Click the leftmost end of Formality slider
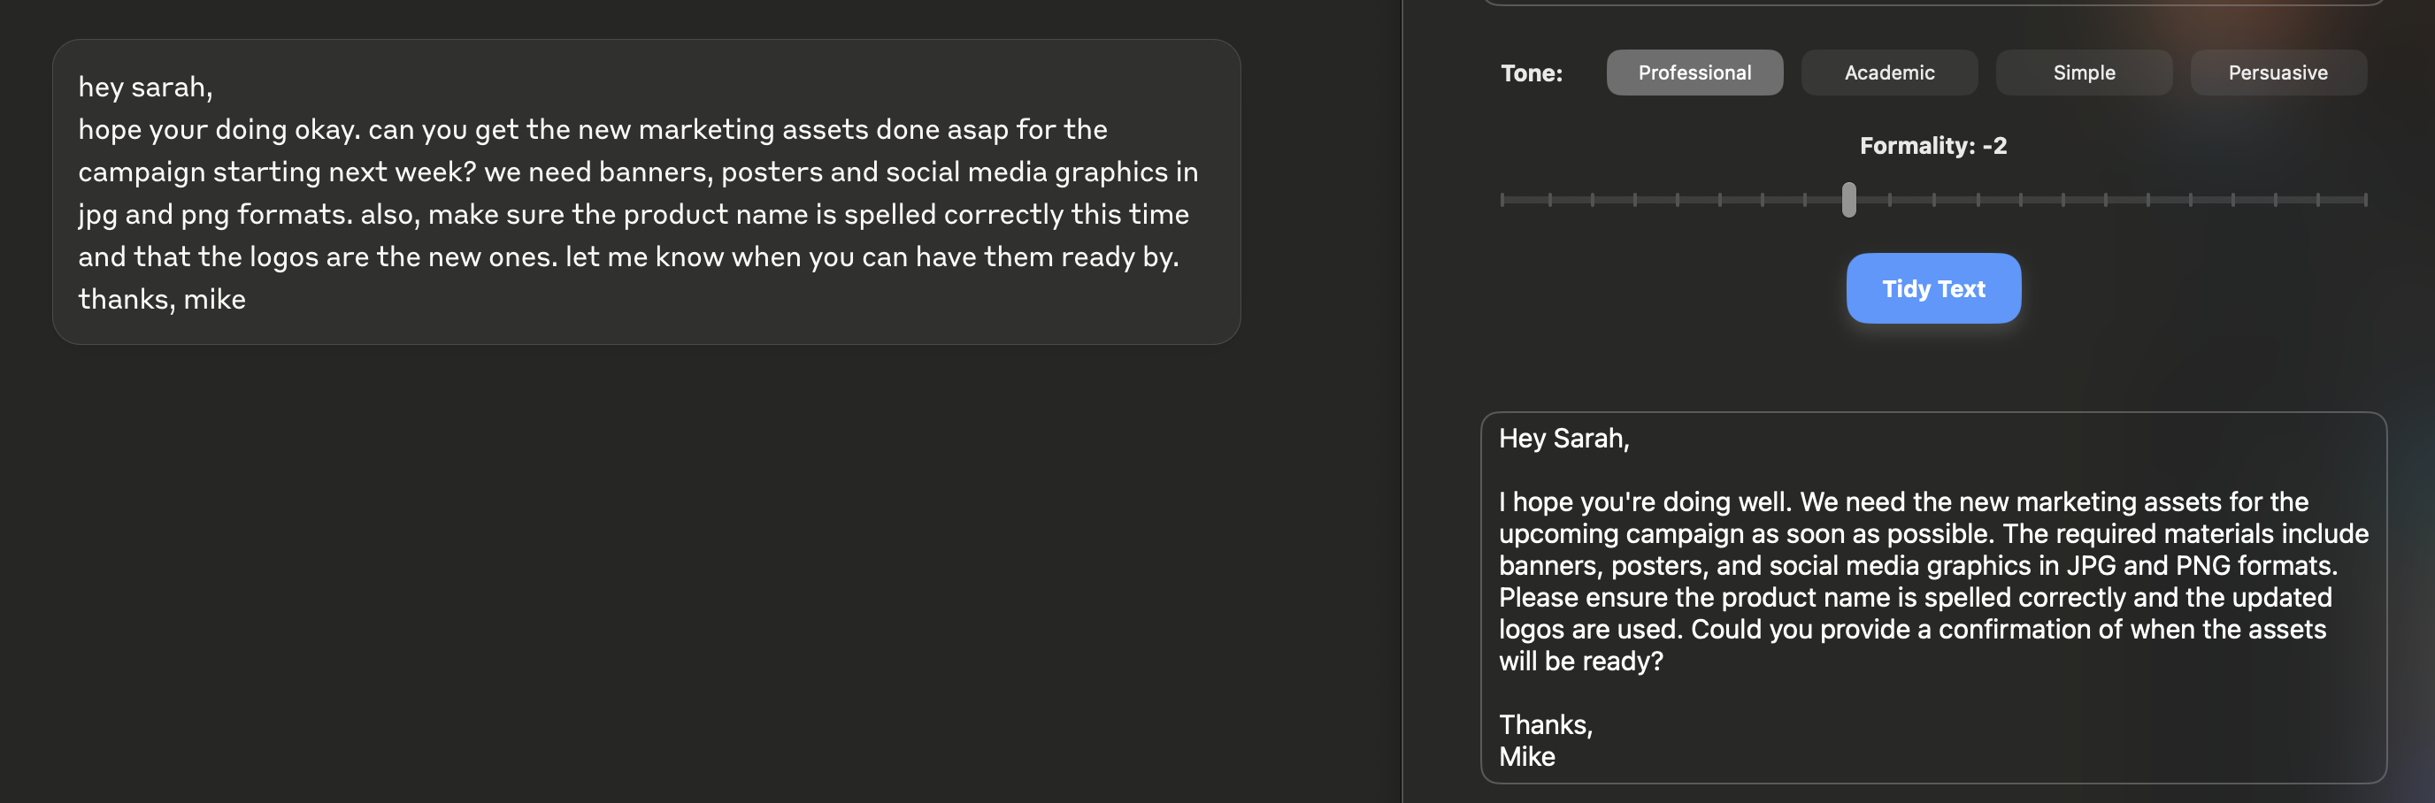Viewport: 2435px width, 803px height. [1502, 199]
